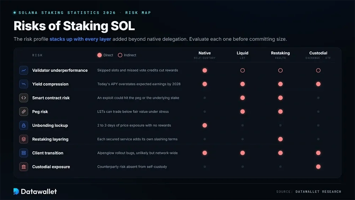This screenshot has width=355, height=200.
Task: Click the 'Custodial exposure' row label
Action: pyautogui.click(x=51, y=167)
